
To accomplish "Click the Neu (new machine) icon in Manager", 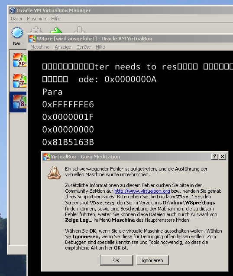I will tap(17, 33).
